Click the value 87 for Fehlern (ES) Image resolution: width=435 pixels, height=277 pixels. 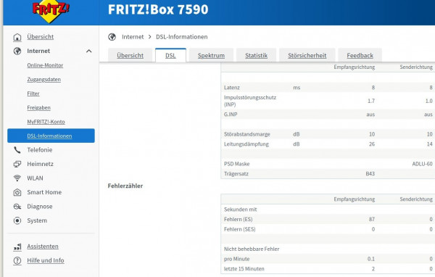372,219
